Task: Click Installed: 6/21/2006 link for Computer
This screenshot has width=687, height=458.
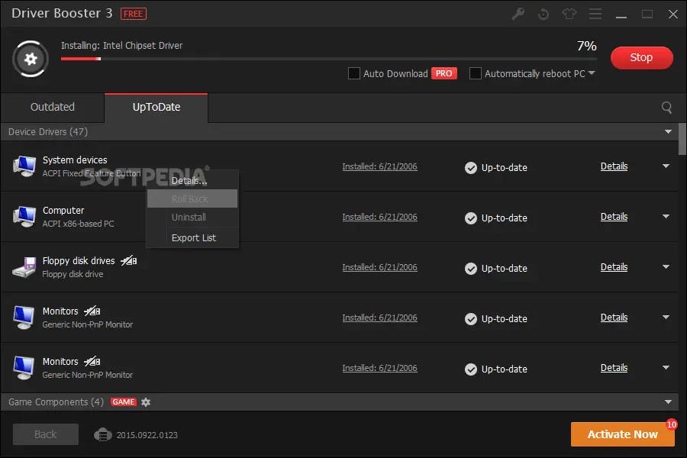Action: (379, 217)
